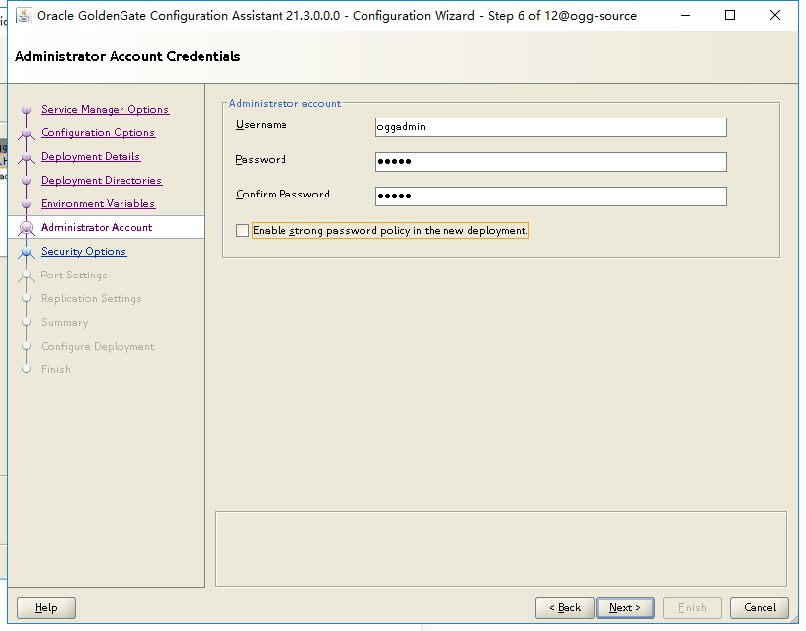Open the Deployment Details step

pos(91,156)
